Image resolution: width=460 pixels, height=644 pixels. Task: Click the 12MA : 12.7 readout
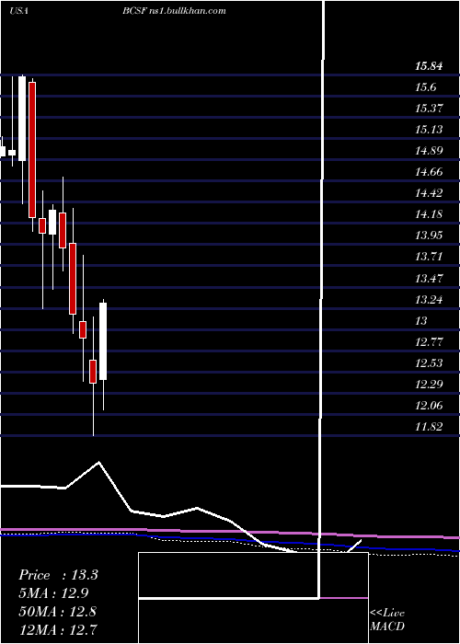tap(58, 629)
